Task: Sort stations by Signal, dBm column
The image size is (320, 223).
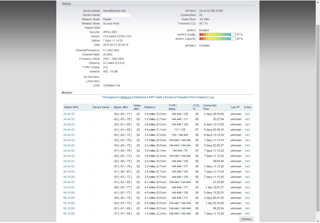Action: (x=121, y=107)
